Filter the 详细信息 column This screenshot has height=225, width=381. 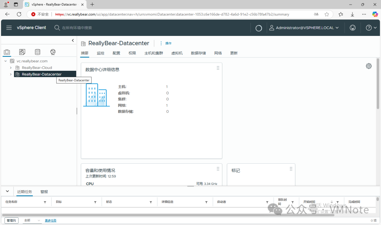pyautogui.click(x=206, y=202)
